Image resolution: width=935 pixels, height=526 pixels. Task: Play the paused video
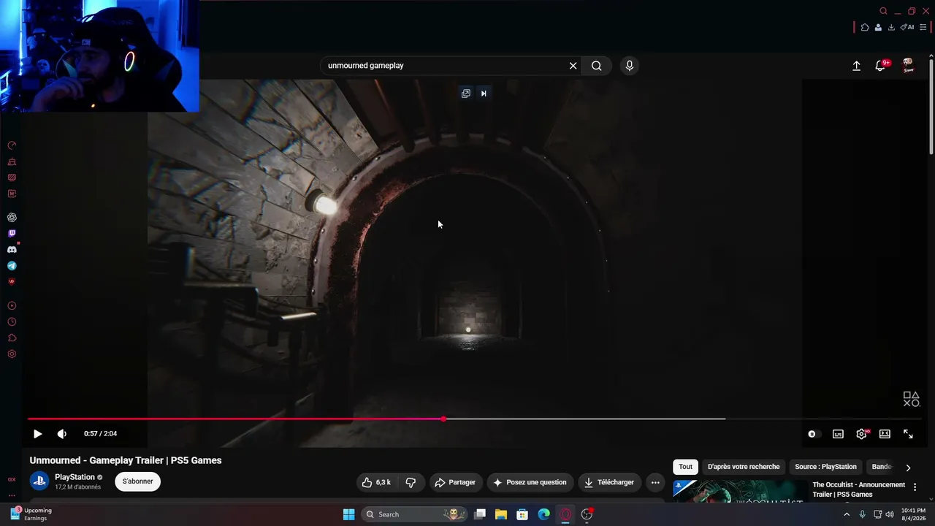click(38, 434)
